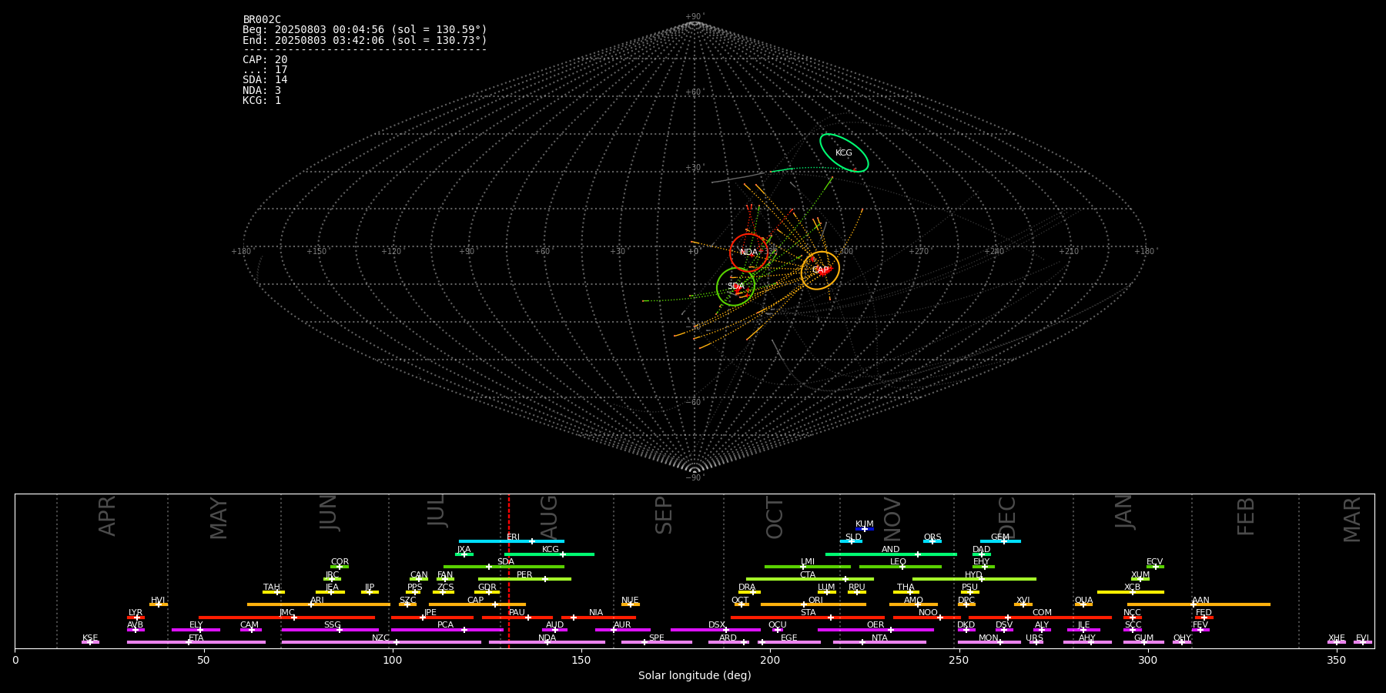Screen dimensions: 1386x693
Task: Click the XCB shower label in timeline
Action: click(1133, 588)
